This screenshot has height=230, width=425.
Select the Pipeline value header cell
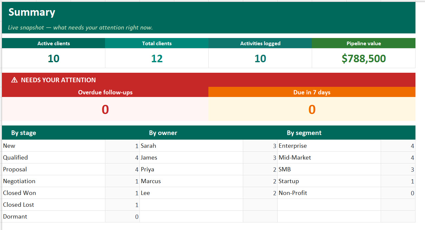364,43
